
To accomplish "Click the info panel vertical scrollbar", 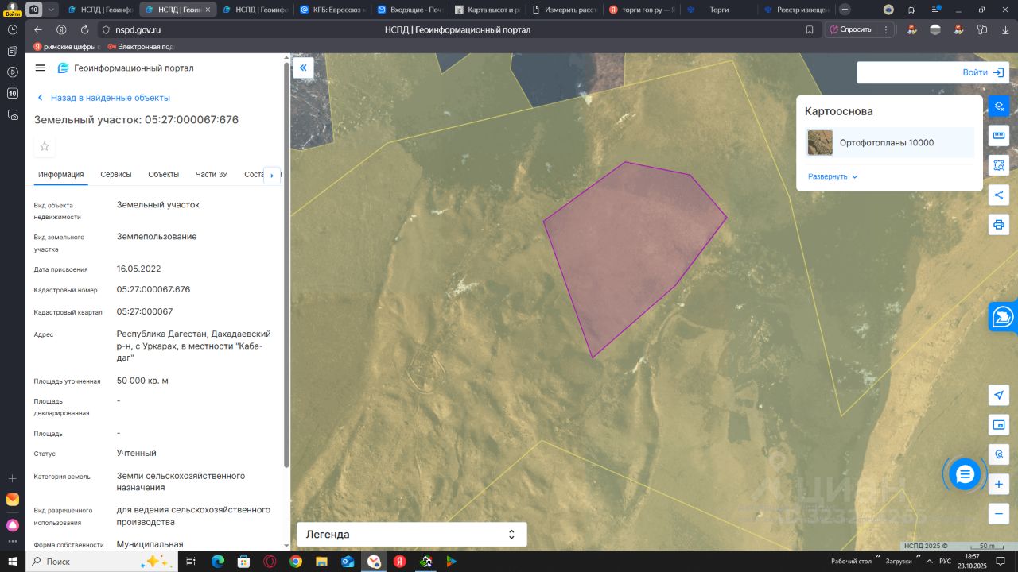I will 286,265.
